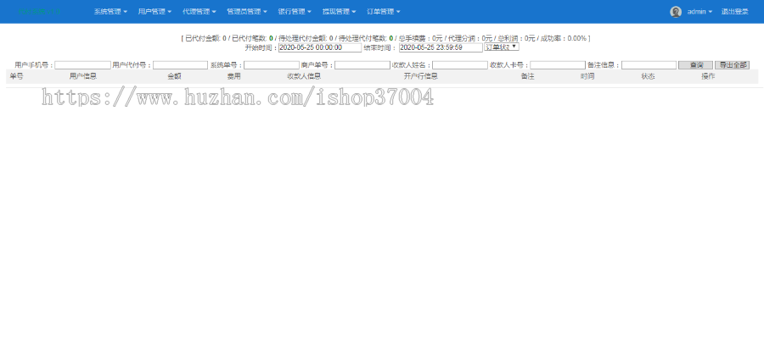This screenshot has width=764, height=354.
Task: Click the 退出登录 logout link
Action: [735, 12]
